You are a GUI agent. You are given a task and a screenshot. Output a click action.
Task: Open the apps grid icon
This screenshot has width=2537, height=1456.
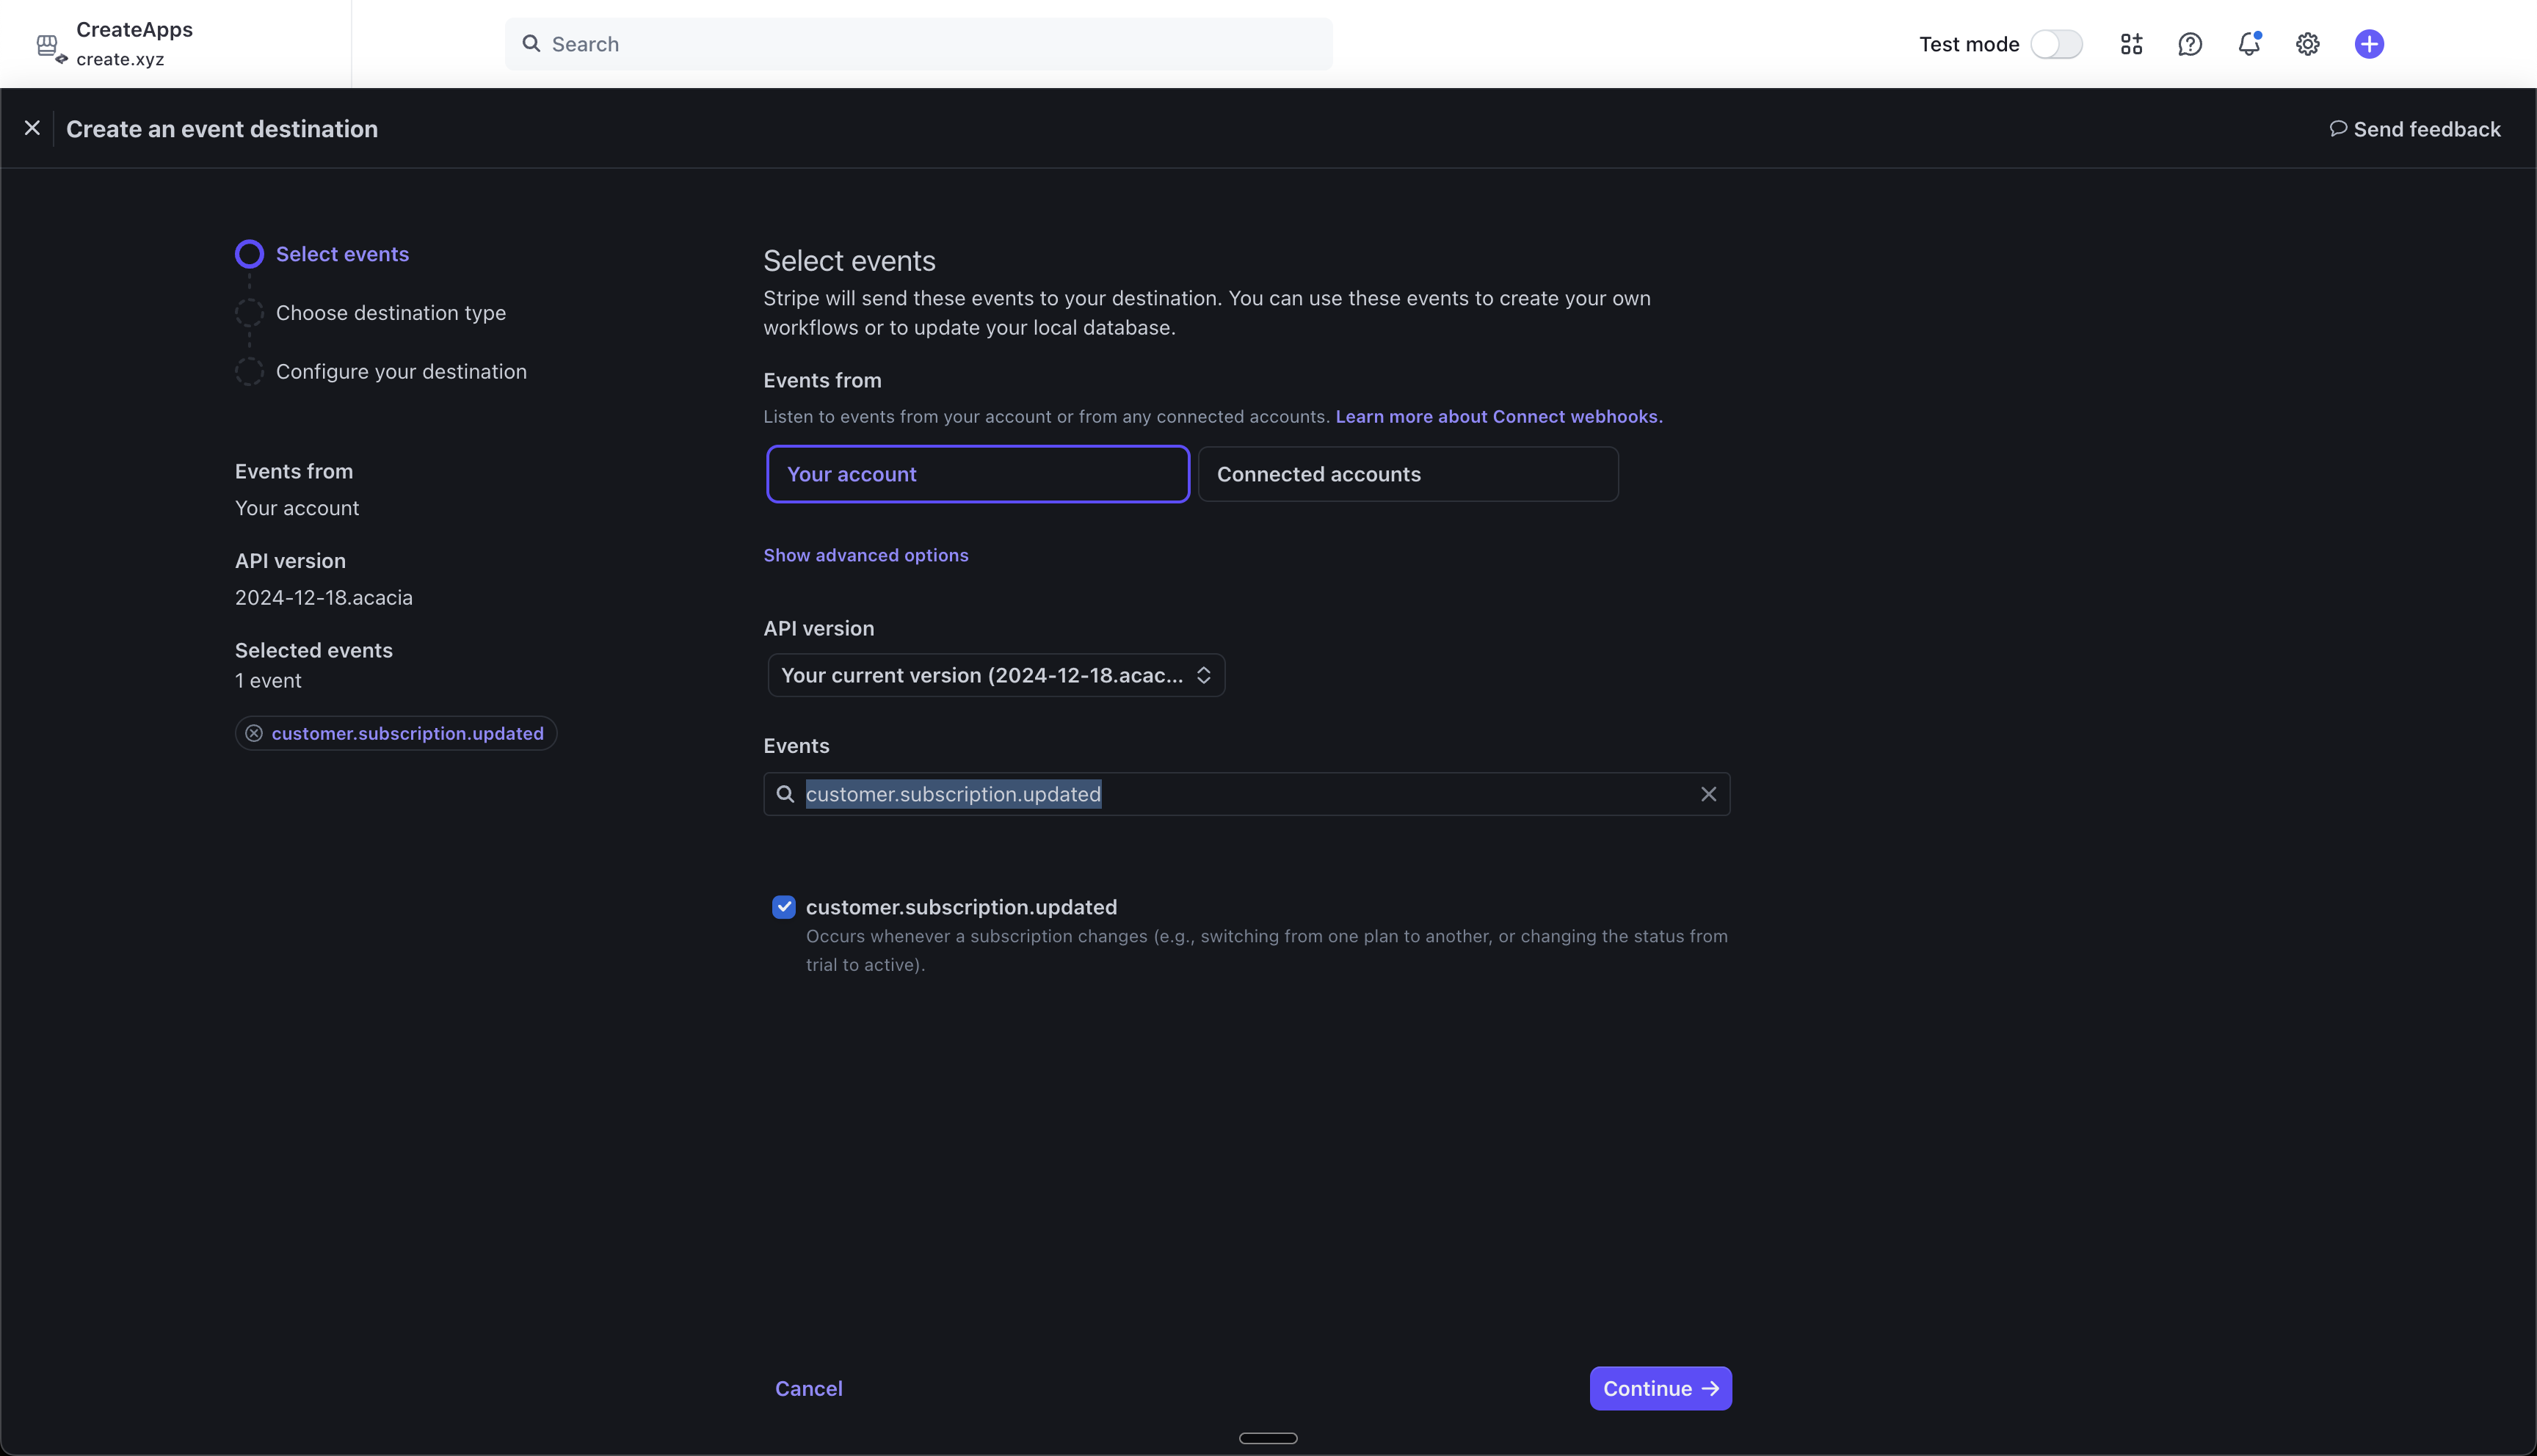pos(2131,44)
